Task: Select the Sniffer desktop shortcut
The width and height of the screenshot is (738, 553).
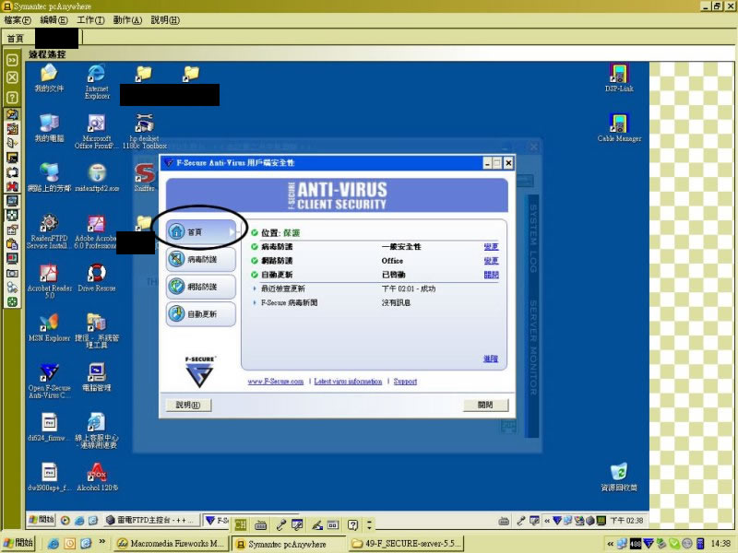Action: click(145, 178)
